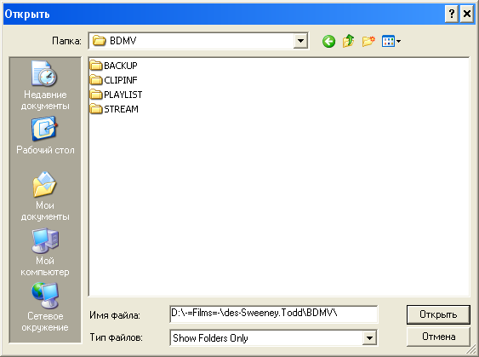Expand the Имя файла path dropdown field

click(x=274, y=314)
